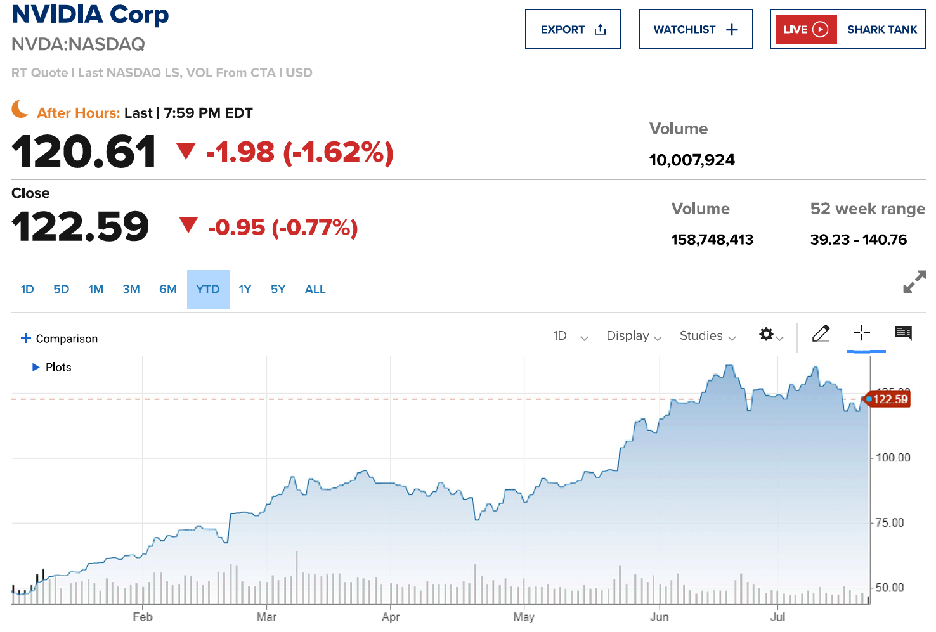Select the ALL time range
The width and height of the screenshot is (936, 632).
pos(315,290)
